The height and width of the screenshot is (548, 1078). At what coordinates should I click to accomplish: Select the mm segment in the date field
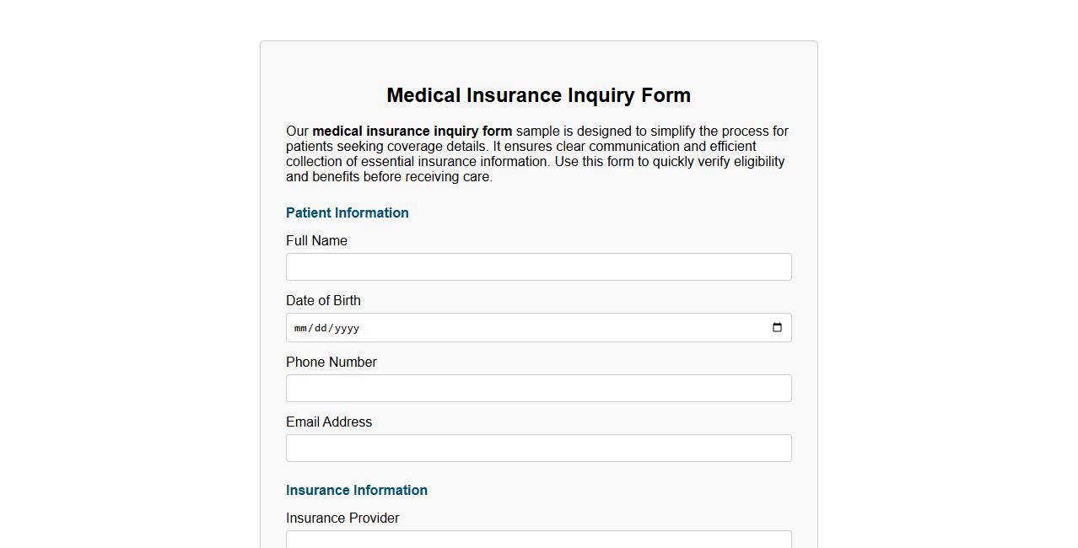pos(301,328)
